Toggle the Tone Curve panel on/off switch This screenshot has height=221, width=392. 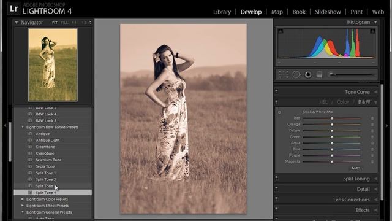coord(276,91)
